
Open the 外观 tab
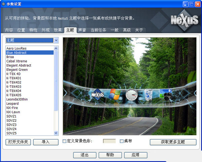pyautogui.click(x=45, y=30)
